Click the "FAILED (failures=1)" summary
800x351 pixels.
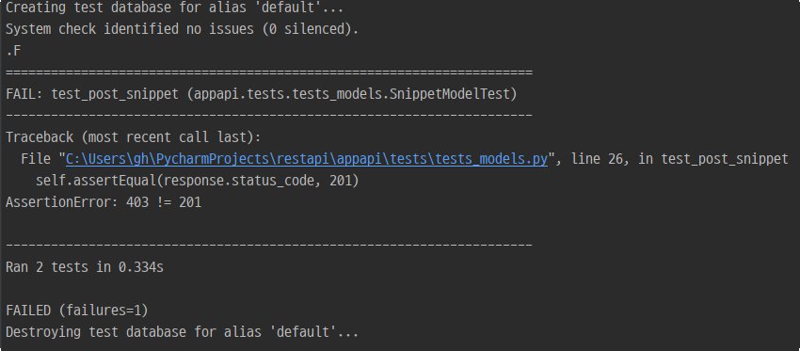pyautogui.click(x=77, y=311)
